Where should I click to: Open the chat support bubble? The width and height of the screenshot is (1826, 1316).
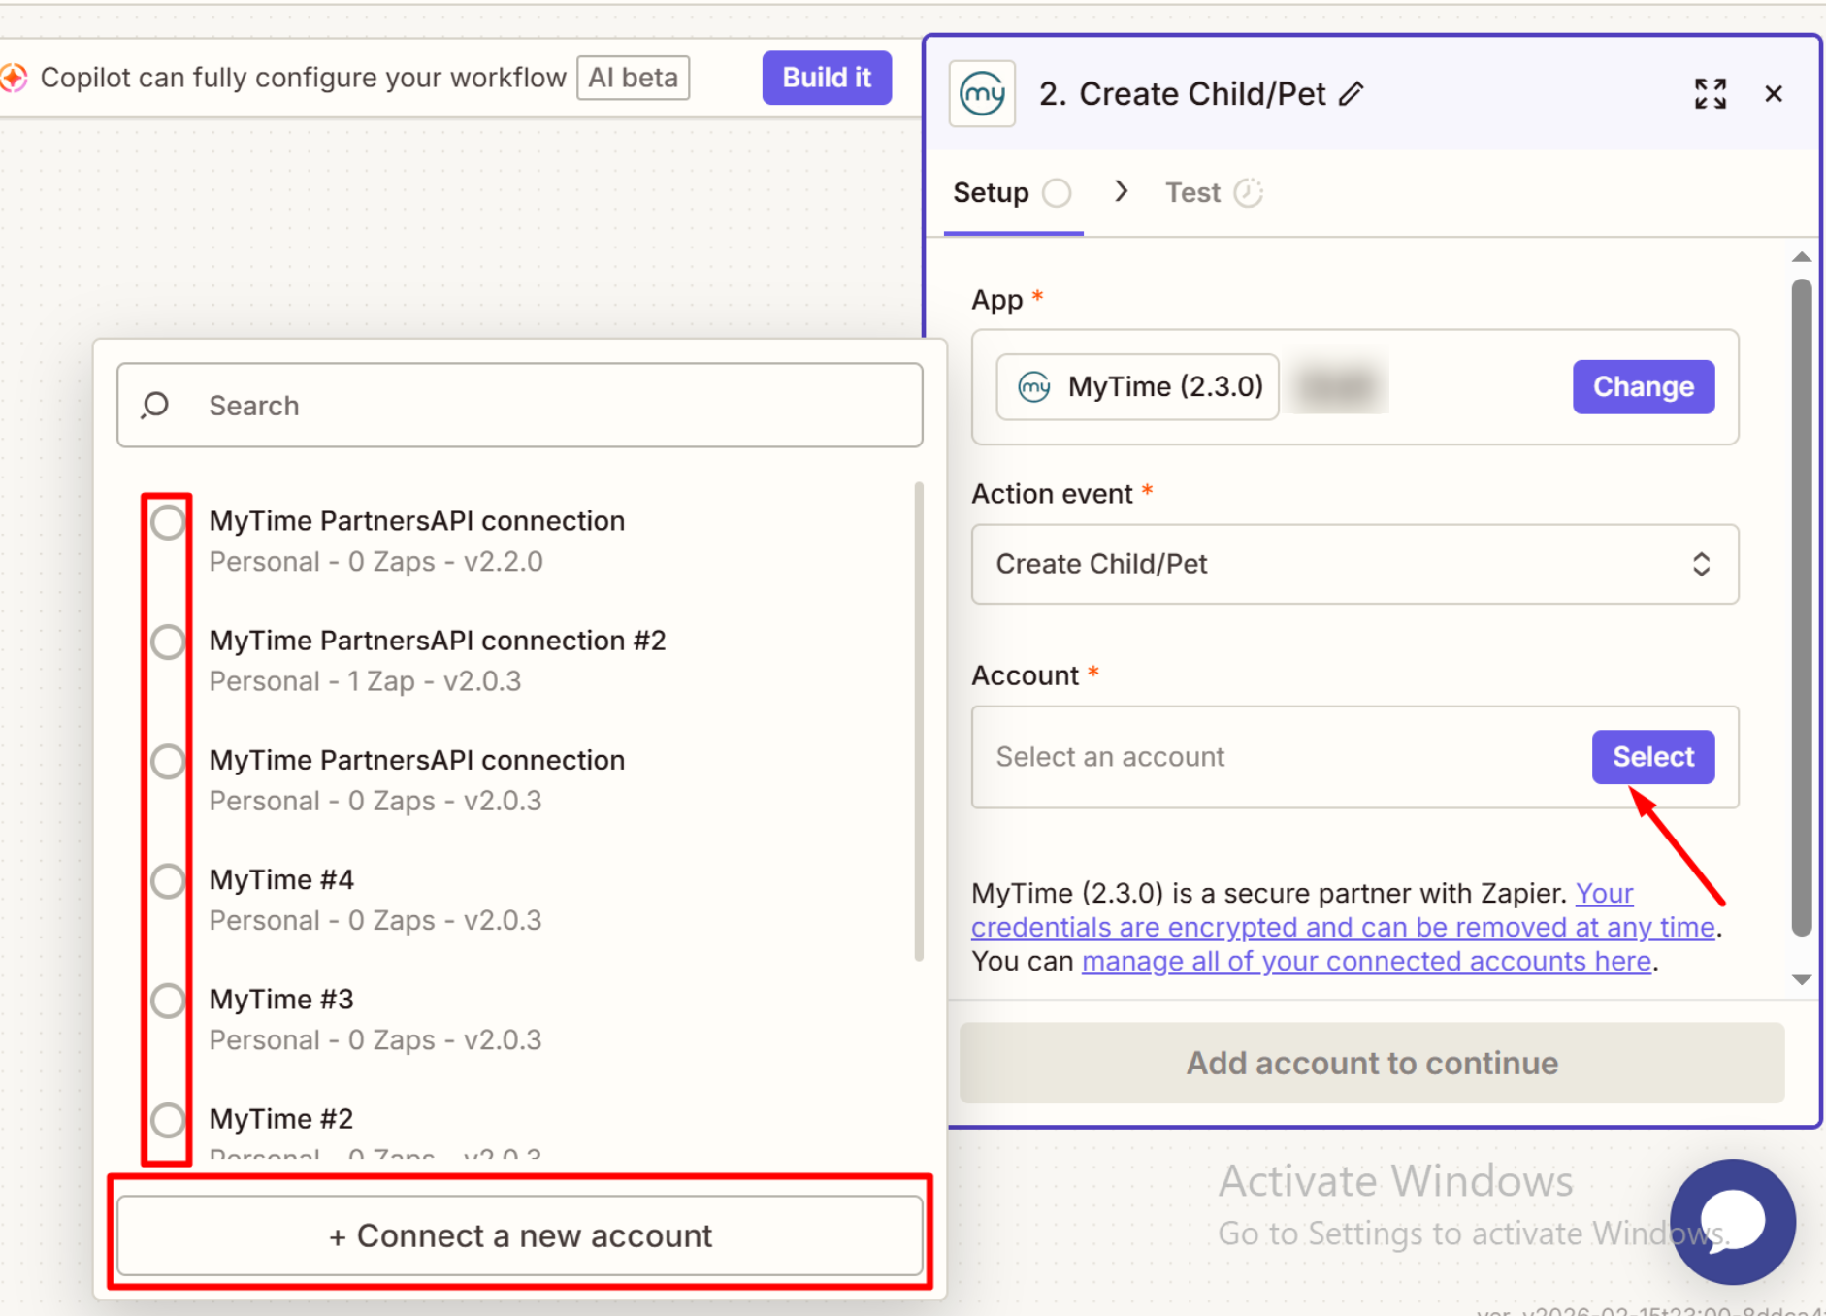(x=1733, y=1222)
